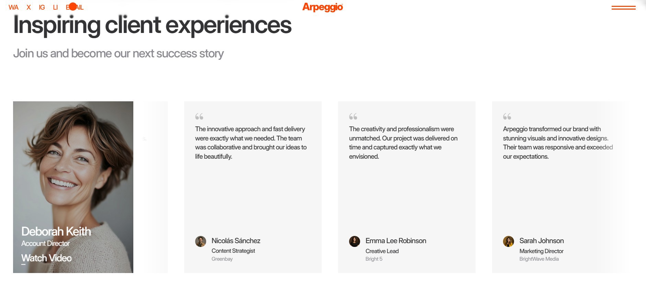The height and width of the screenshot is (306, 646).
Task: Click the quote icon on Emma Lee Robinson's card
Action: (353, 116)
